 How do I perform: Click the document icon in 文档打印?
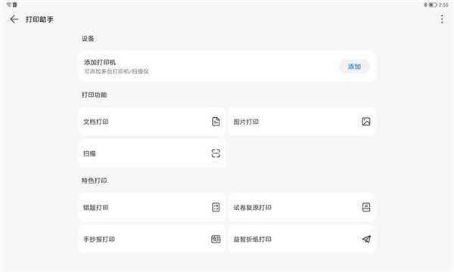[x=216, y=122]
